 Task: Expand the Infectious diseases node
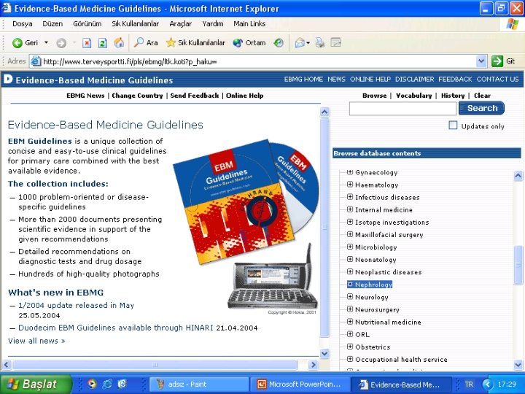350,197
